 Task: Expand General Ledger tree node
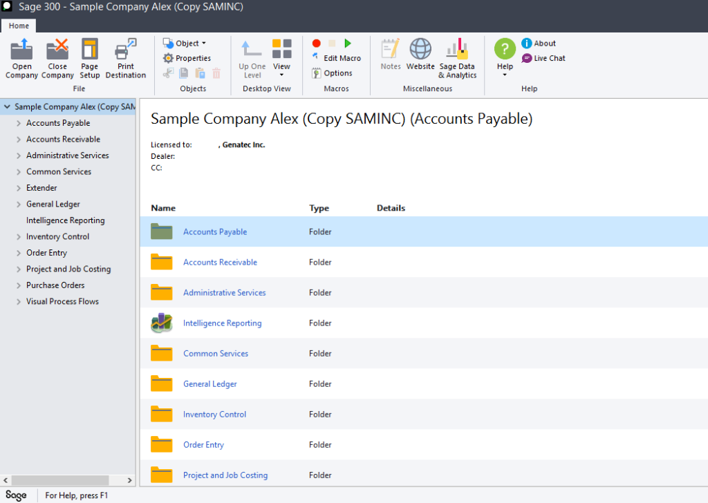coord(19,205)
